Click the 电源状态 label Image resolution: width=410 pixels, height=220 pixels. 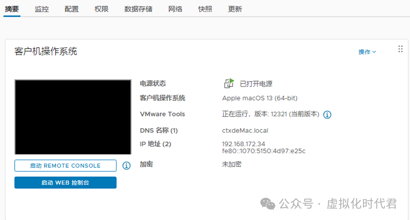click(x=153, y=83)
